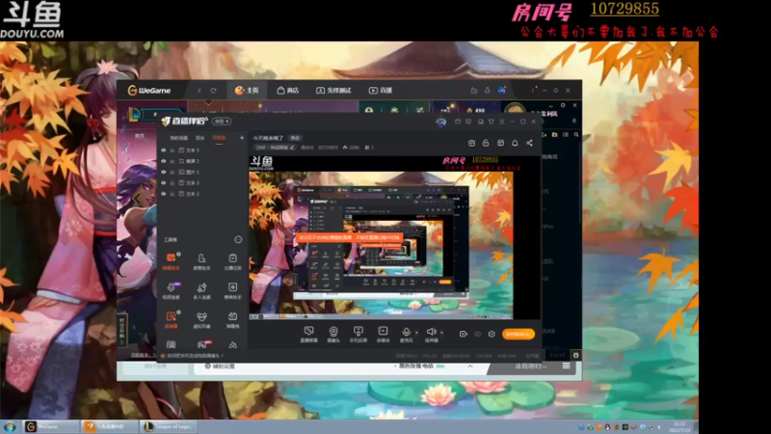Switch to first scene tab
Screen dimensions: 771x434
pyautogui.click(x=179, y=138)
